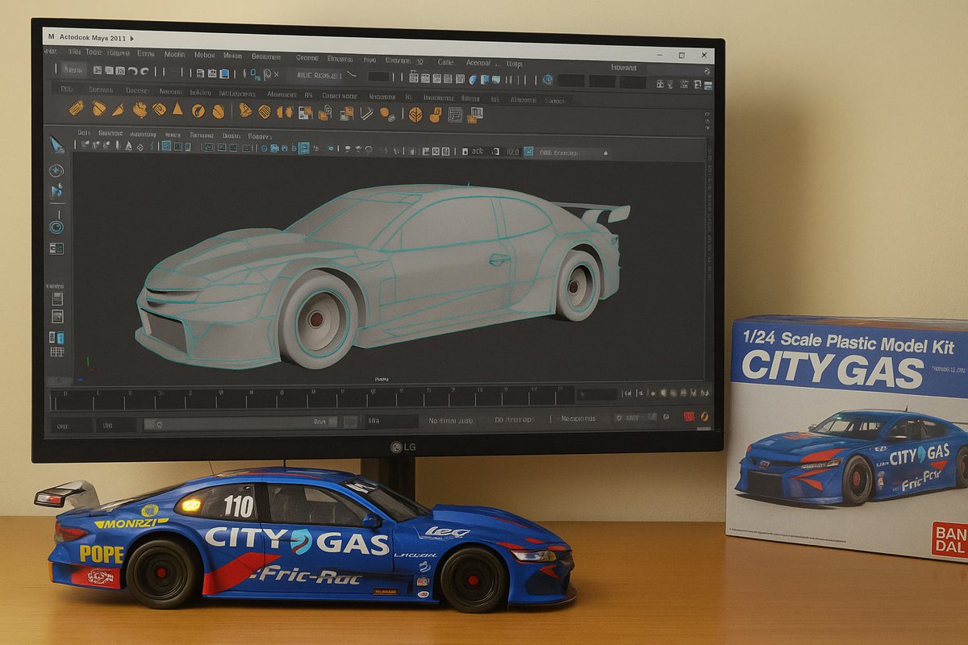Click the orange icon at bottom-right of Maya
968x645 pixels.
click(x=705, y=417)
